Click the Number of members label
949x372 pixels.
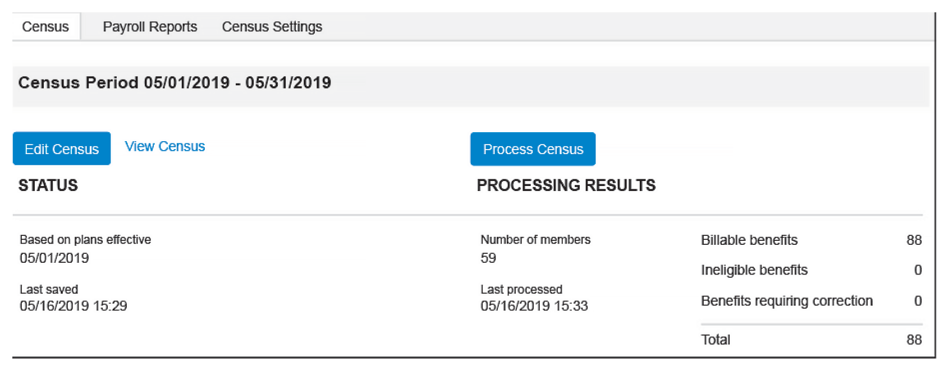[535, 240]
